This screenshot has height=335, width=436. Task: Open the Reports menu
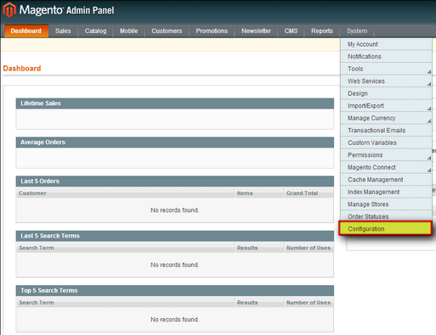(322, 31)
